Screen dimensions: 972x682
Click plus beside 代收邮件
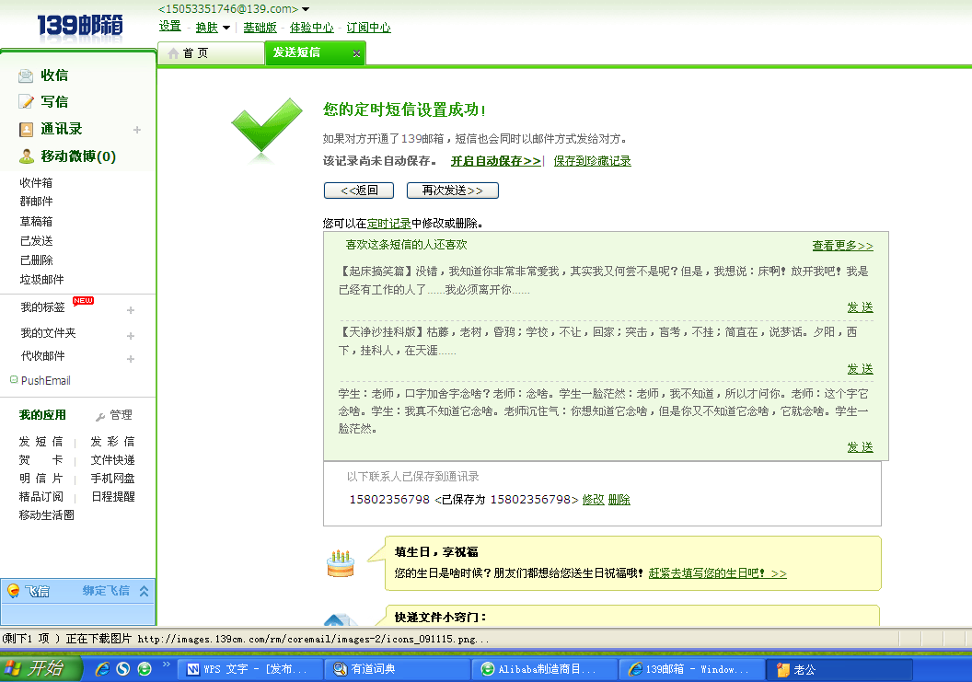coord(130,359)
